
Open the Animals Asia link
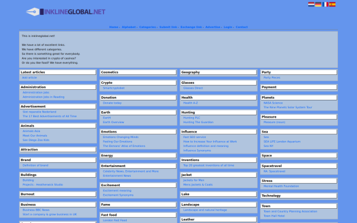(x=31, y=131)
